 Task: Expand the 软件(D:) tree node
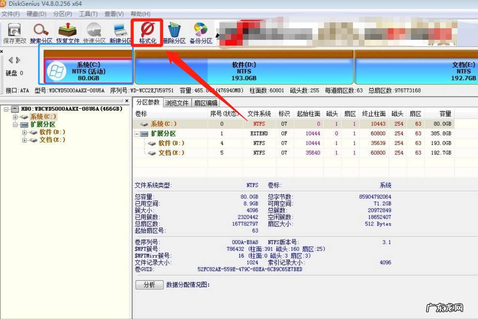click(25, 132)
